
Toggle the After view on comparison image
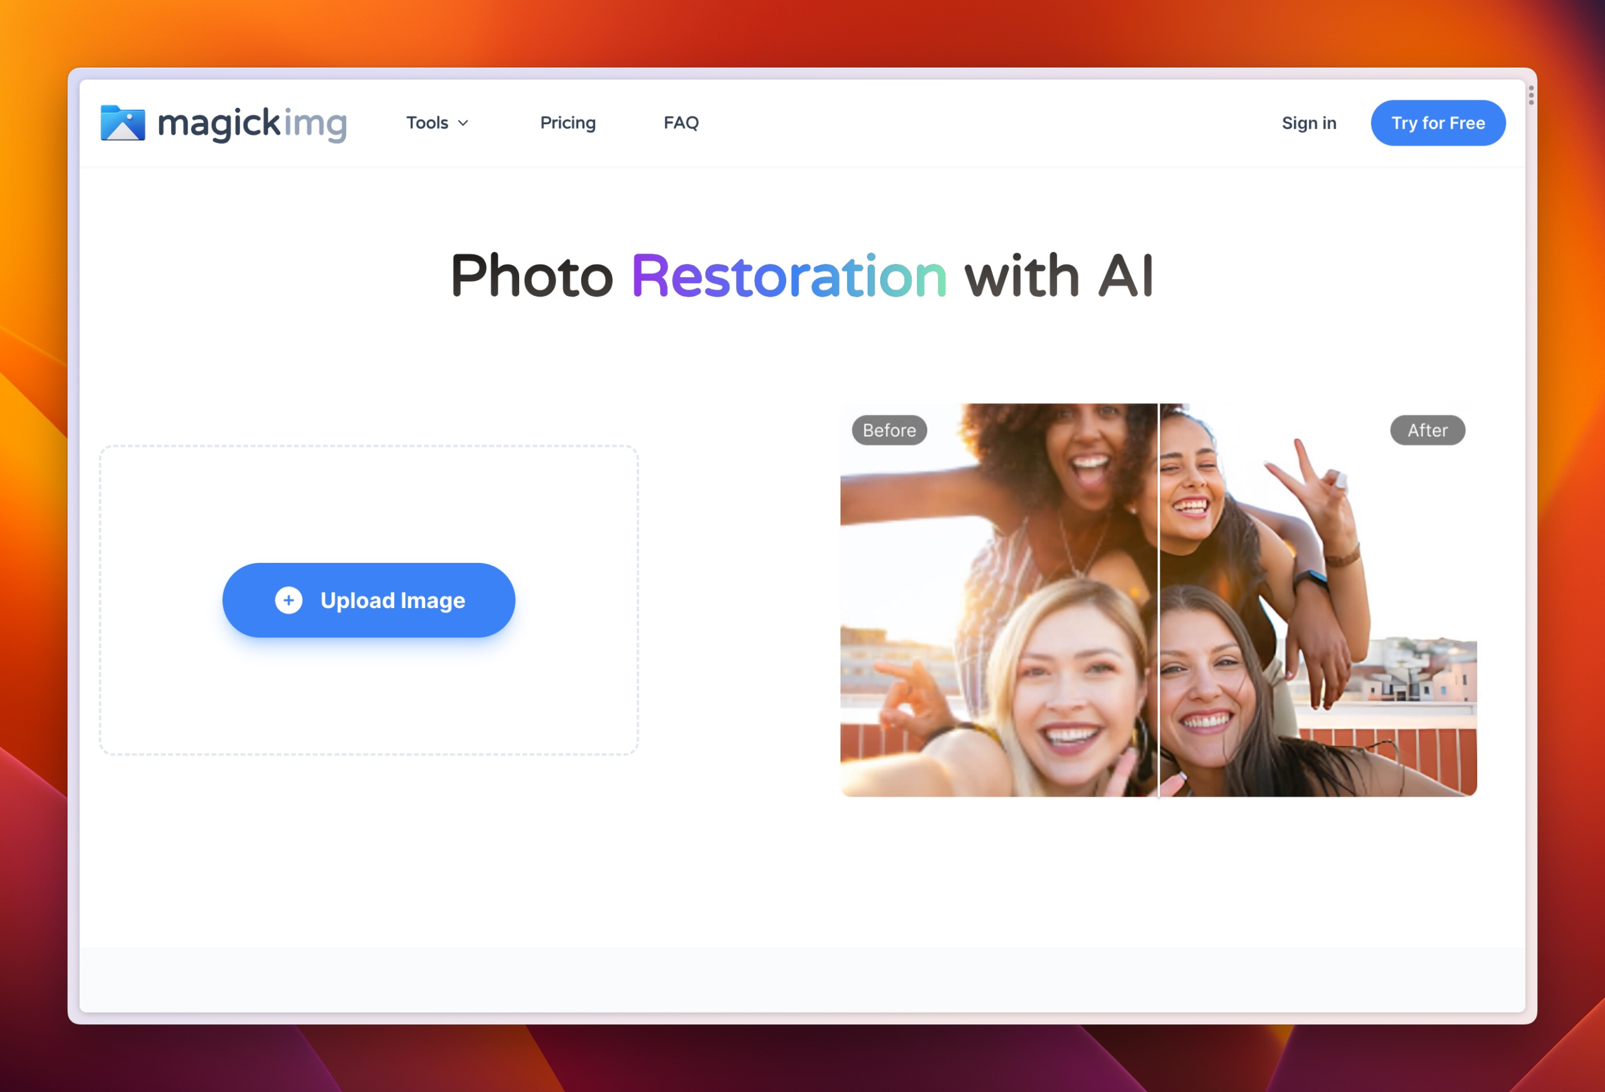click(1427, 430)
